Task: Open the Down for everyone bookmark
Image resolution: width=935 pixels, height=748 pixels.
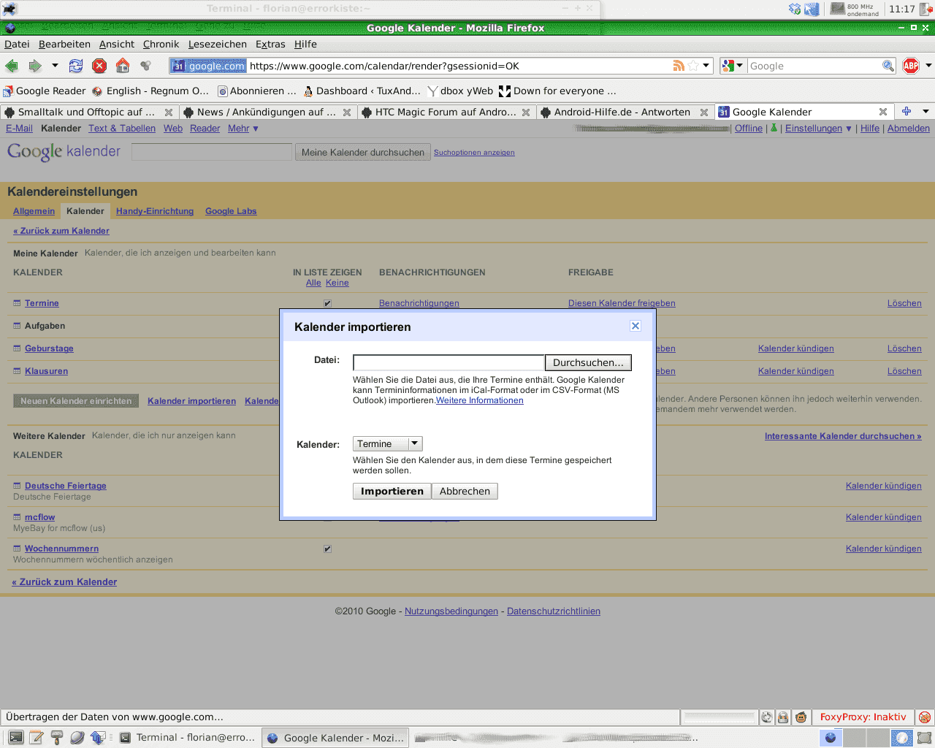Action: tap(557, 91)
